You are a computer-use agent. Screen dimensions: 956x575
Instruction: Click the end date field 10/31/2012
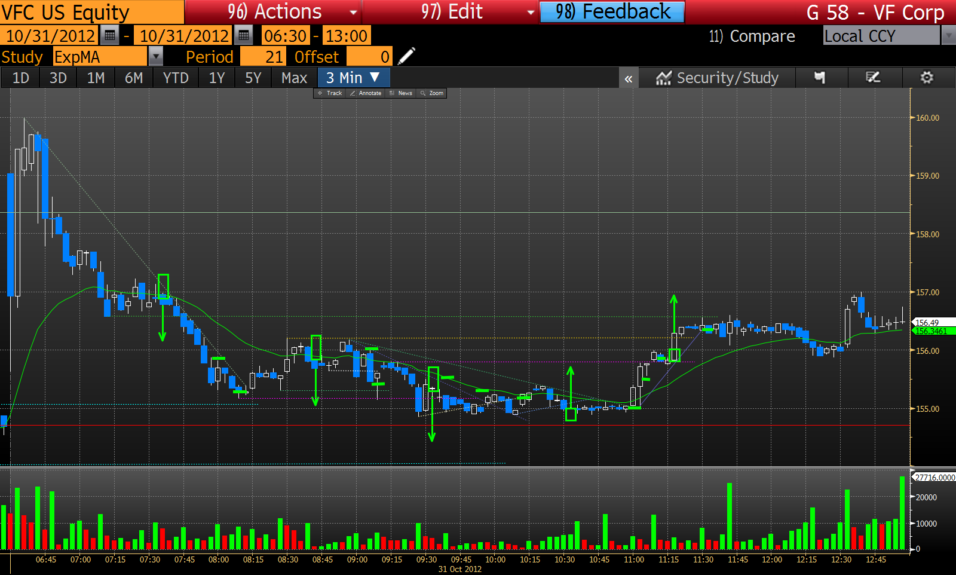click(184, 36)
